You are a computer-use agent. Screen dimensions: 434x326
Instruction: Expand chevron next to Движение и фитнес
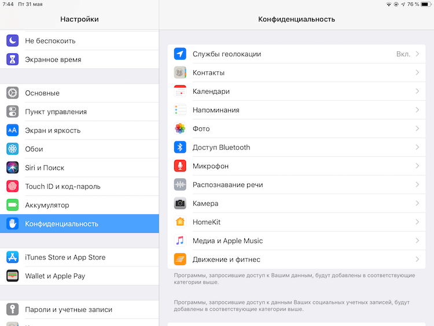coord(417,259)
